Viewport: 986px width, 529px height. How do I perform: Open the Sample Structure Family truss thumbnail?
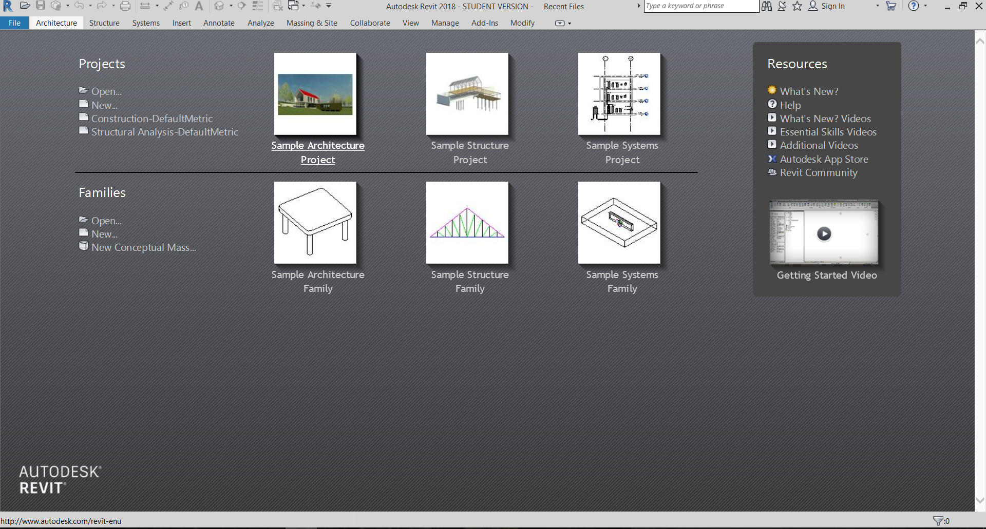(x=467, y=223)
